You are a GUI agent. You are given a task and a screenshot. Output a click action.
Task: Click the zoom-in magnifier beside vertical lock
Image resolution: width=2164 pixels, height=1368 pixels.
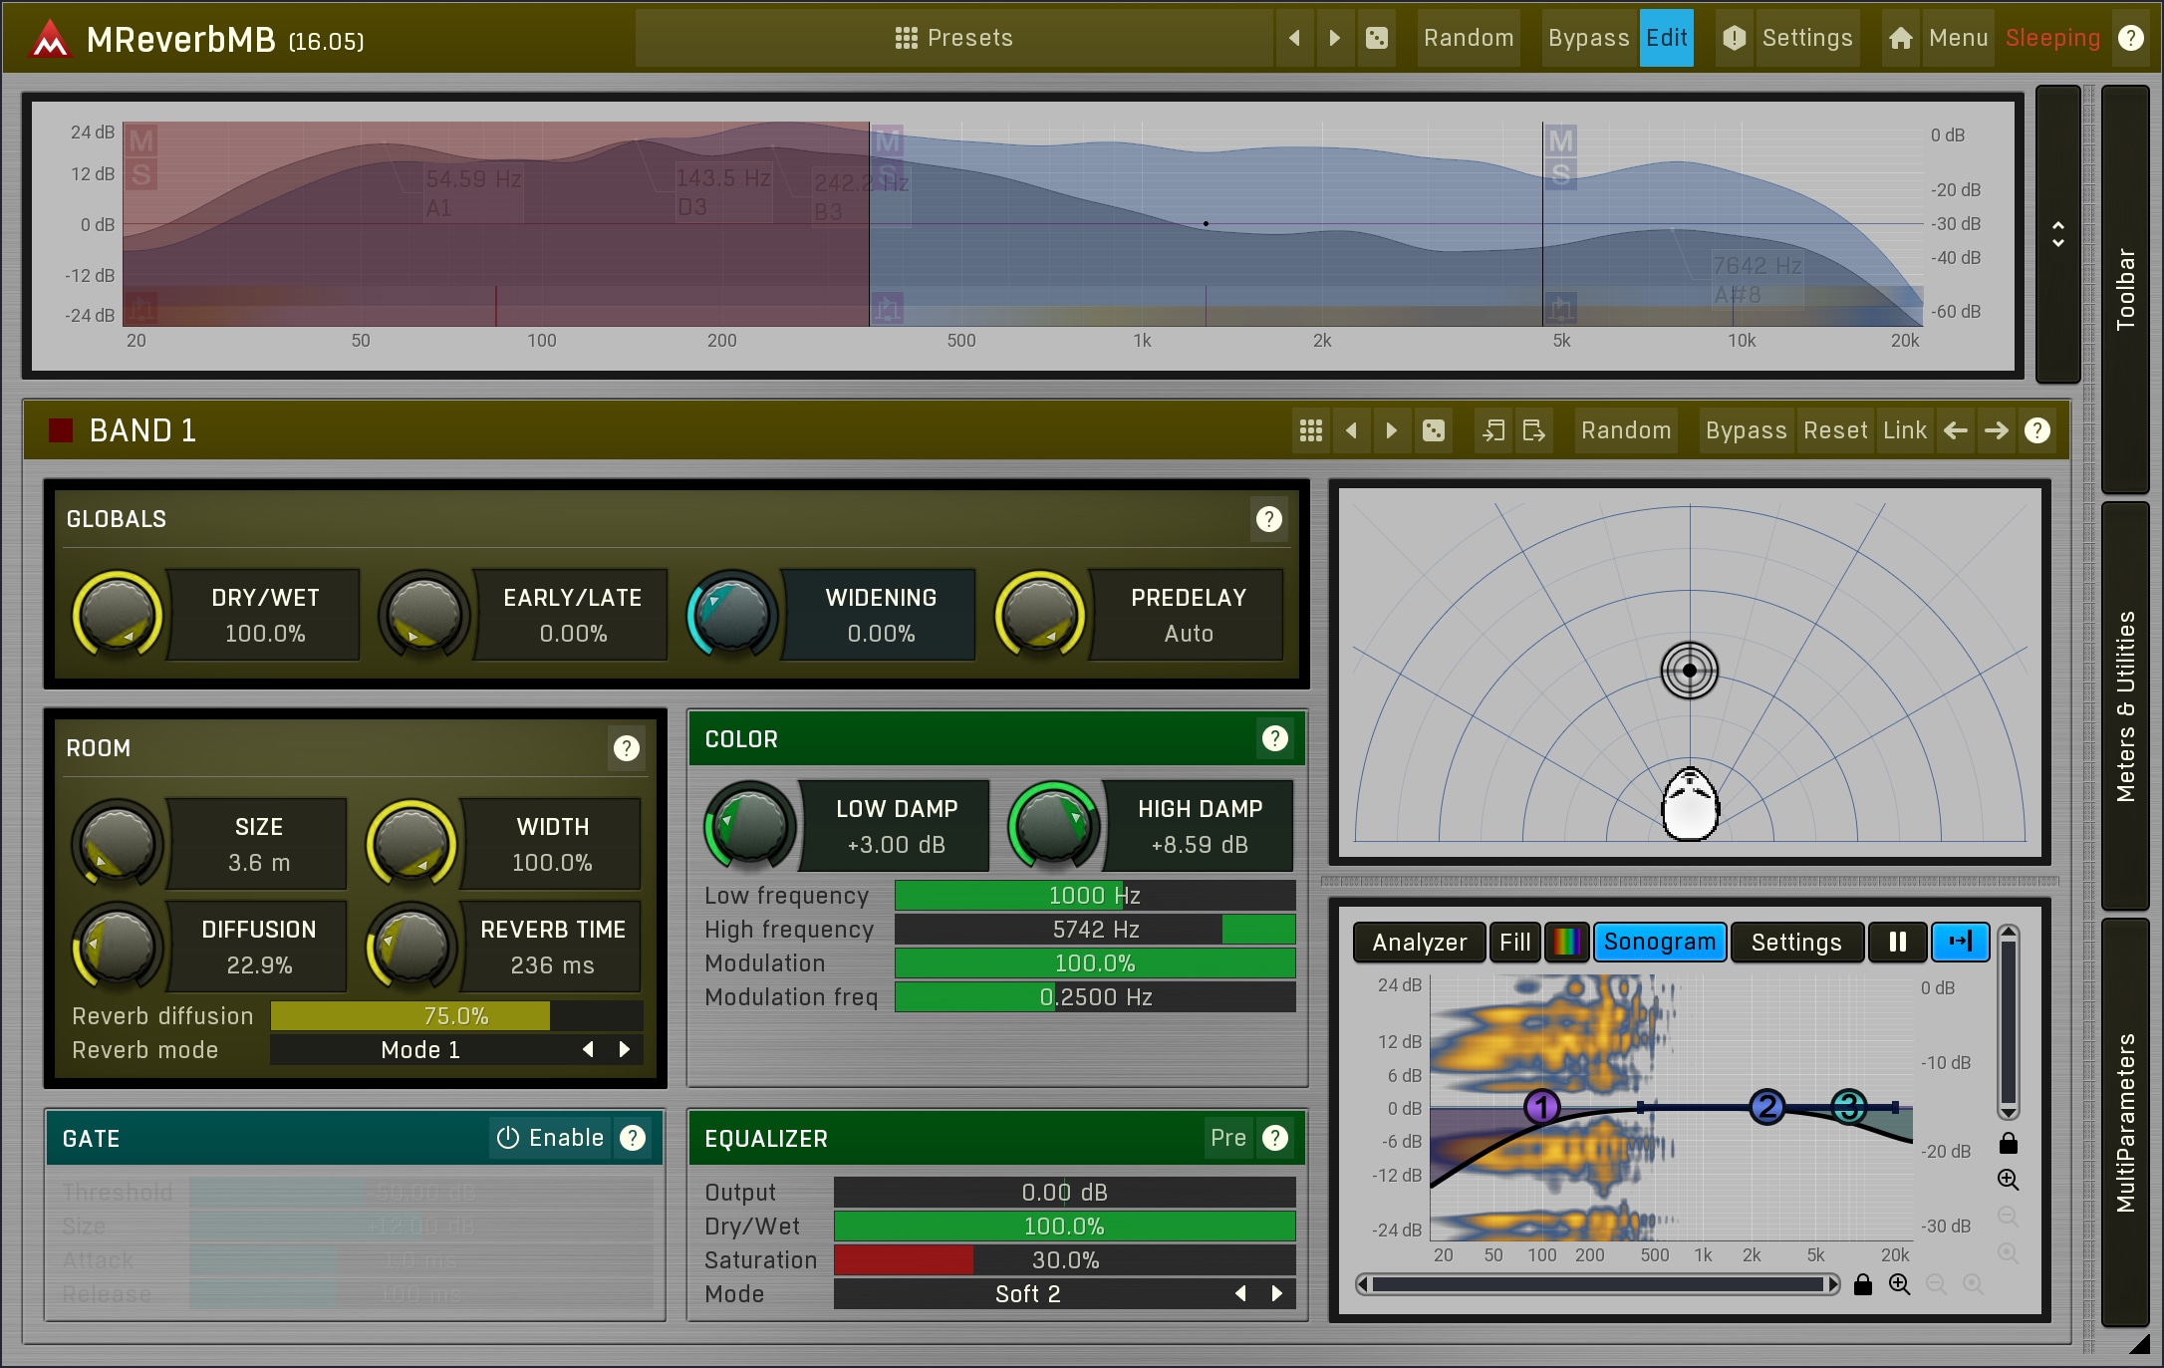(2009, 1180)
